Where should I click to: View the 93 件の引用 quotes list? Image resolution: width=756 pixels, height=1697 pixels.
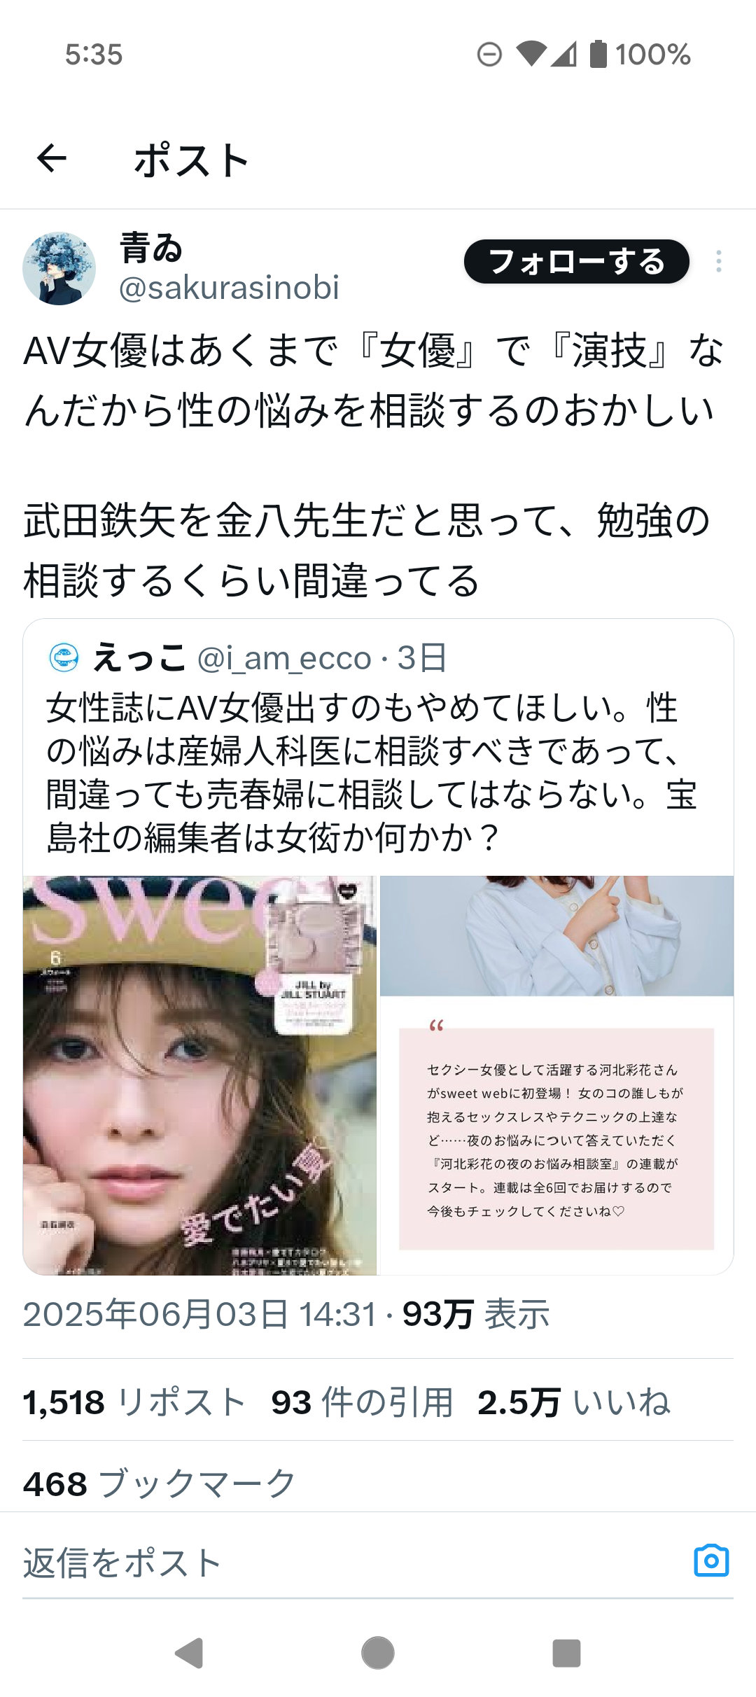pos(363,1403)
